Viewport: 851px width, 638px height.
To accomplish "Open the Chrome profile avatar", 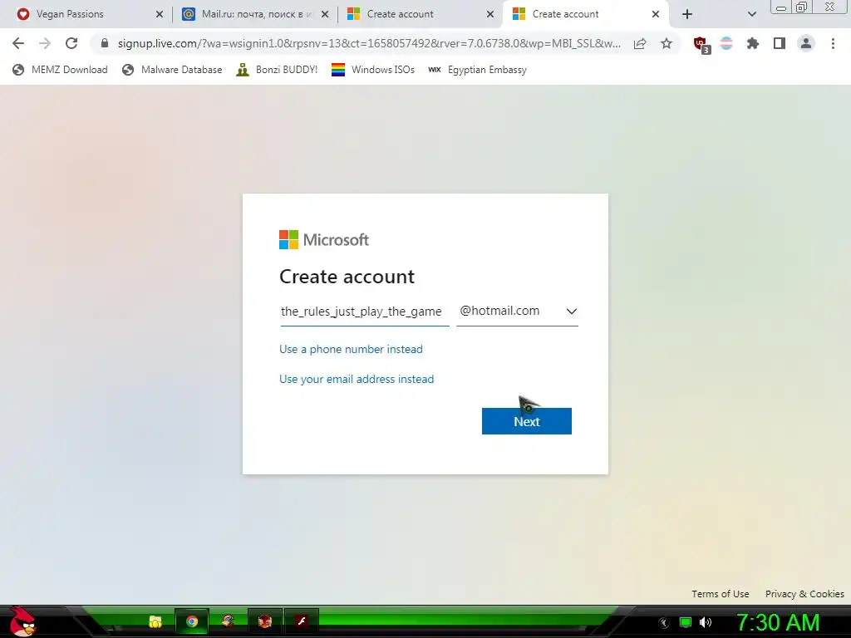I will click(x=806, y=43).
